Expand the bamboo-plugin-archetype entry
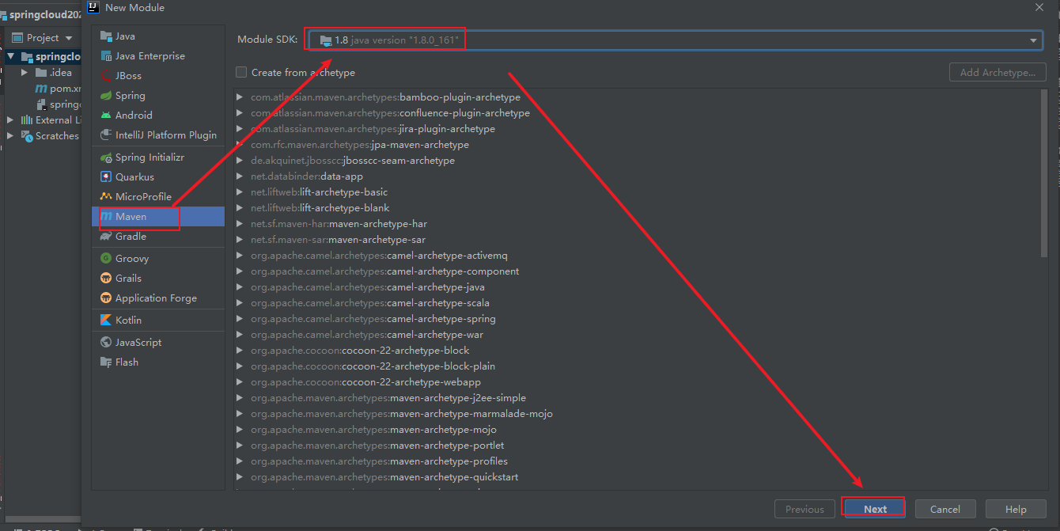 click(240, 97)
